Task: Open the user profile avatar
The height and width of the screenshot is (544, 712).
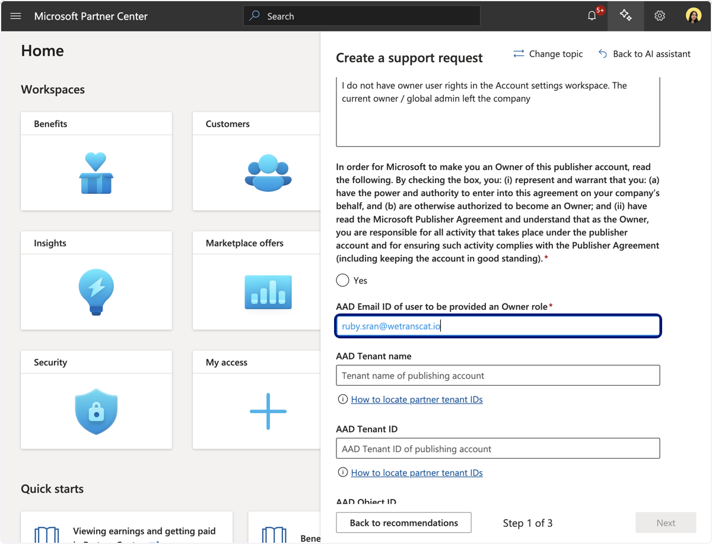Action: pyautogui.click(x=694, y=16)
